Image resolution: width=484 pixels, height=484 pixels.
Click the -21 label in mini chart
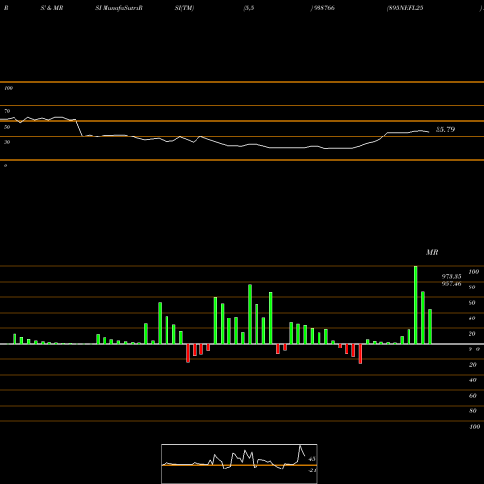tap(312, 470)
